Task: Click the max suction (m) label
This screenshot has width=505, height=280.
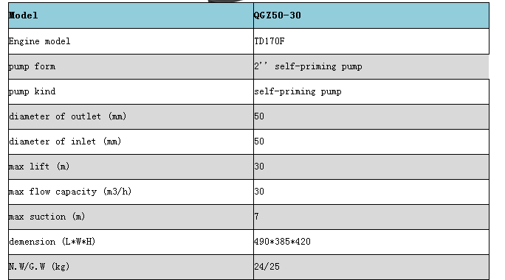Action: click(47, 217)
